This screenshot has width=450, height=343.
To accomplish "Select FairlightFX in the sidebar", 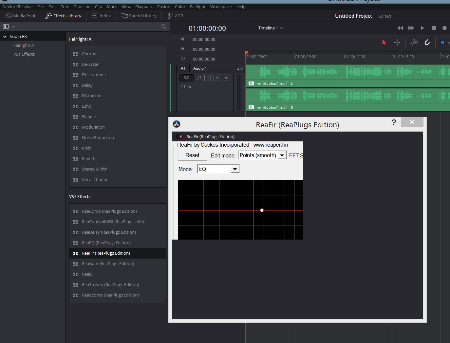I will click(24, 45).
